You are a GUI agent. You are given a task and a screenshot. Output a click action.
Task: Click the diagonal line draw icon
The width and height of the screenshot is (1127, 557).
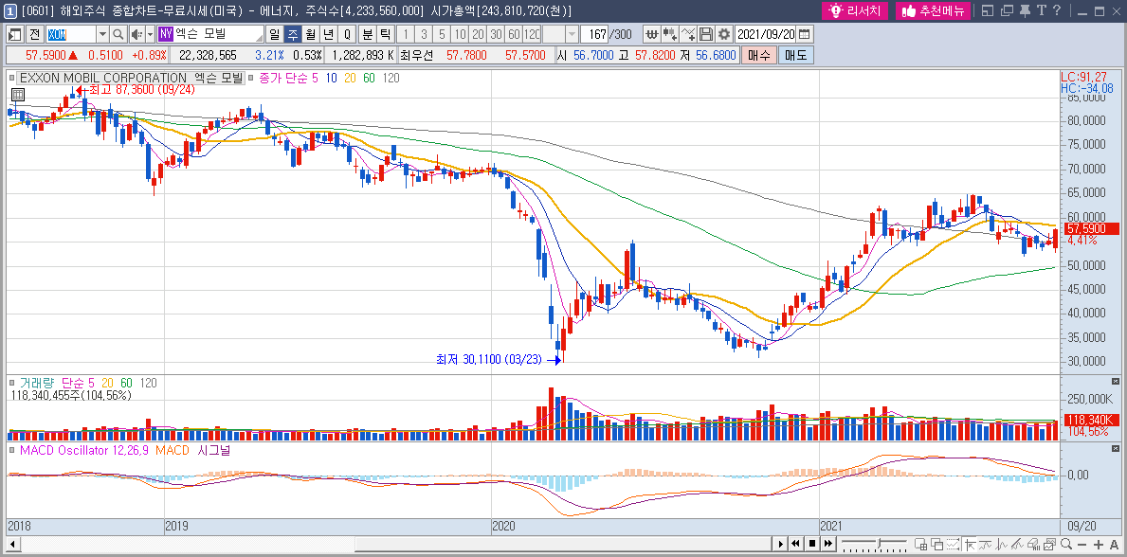pyautogui.click(x=1018, y=544)
